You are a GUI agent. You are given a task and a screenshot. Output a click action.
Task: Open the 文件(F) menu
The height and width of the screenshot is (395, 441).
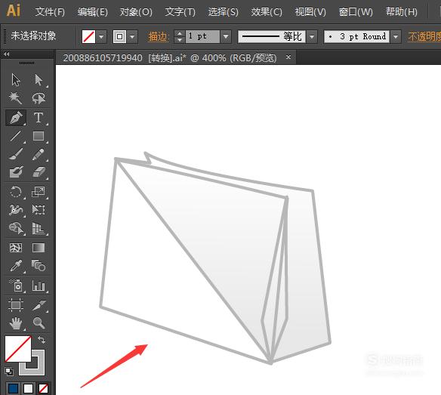(50, 12)
